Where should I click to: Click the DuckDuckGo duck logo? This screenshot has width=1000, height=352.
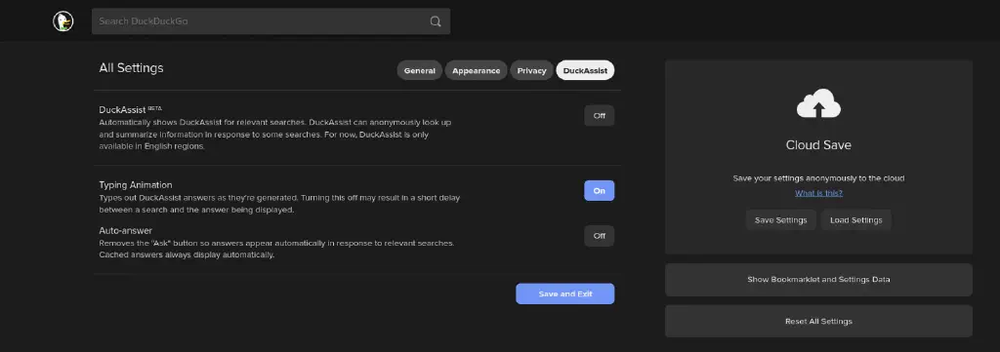click(x=63, y=21)
